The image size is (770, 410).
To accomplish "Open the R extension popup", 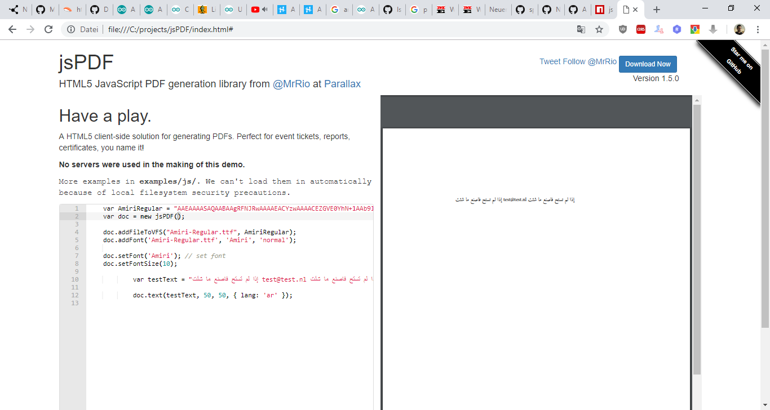I will click(676, 29).
